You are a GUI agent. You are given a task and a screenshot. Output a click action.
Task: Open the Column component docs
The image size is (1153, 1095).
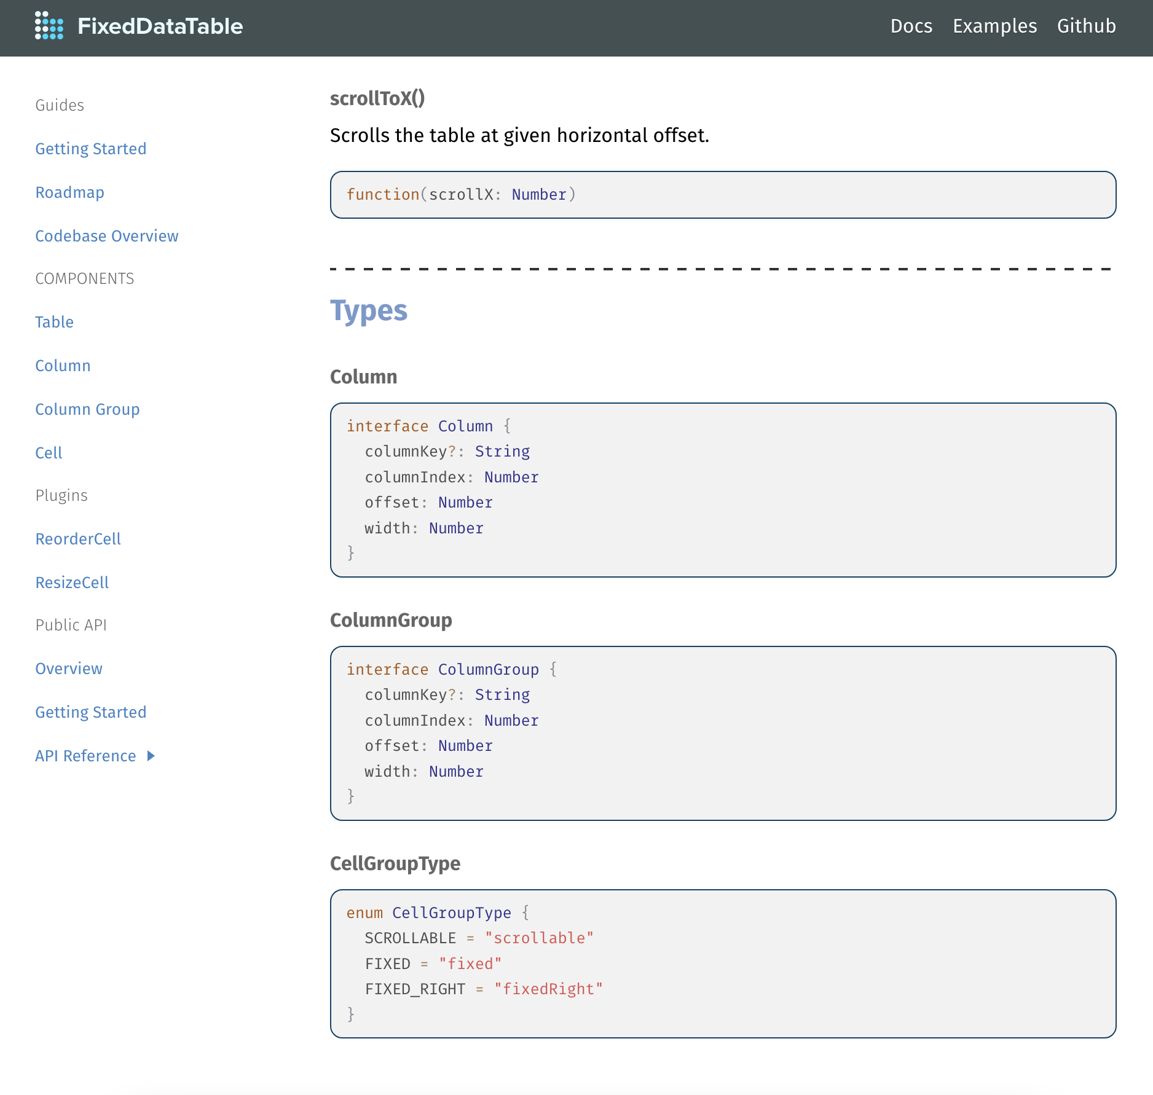tap(63, 366)
